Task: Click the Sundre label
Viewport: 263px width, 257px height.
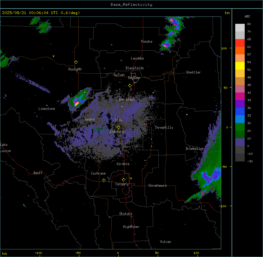Action: point(89,119)
